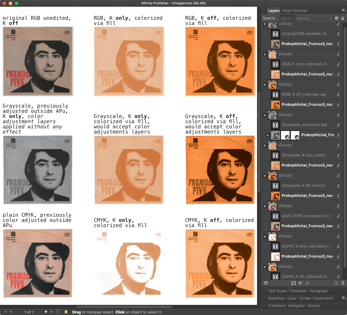Toggle visibility of '(Grayscale, K only, colori)' layer

(x=338, y=155)
